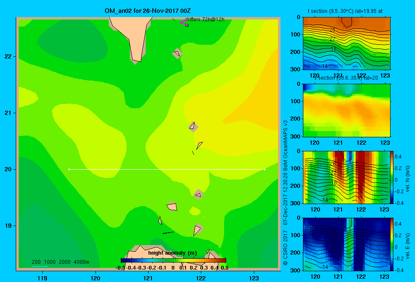Click the -0.5 tick on height anomaly scale

[120, 268]
